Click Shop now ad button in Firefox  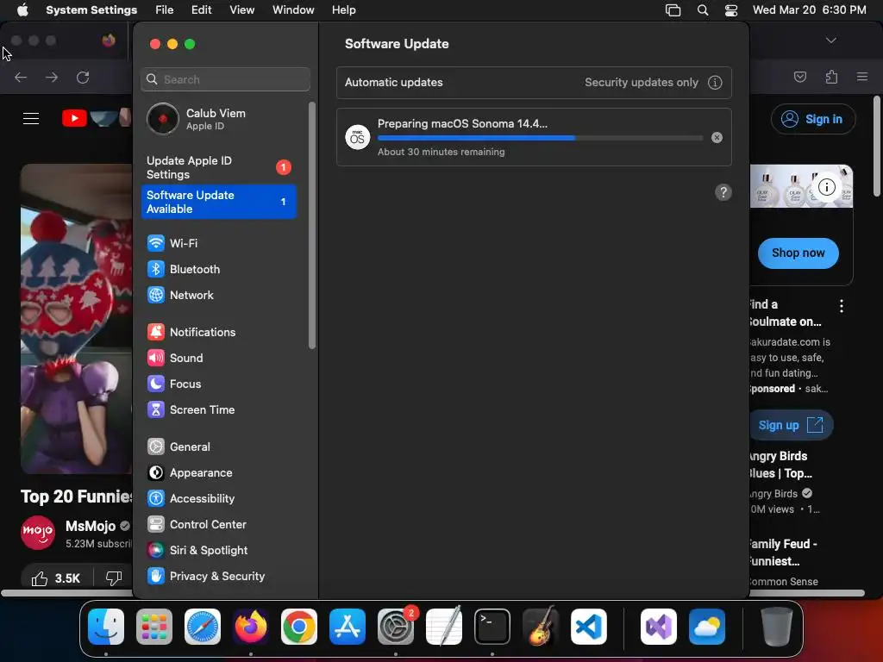pos(798,253)
